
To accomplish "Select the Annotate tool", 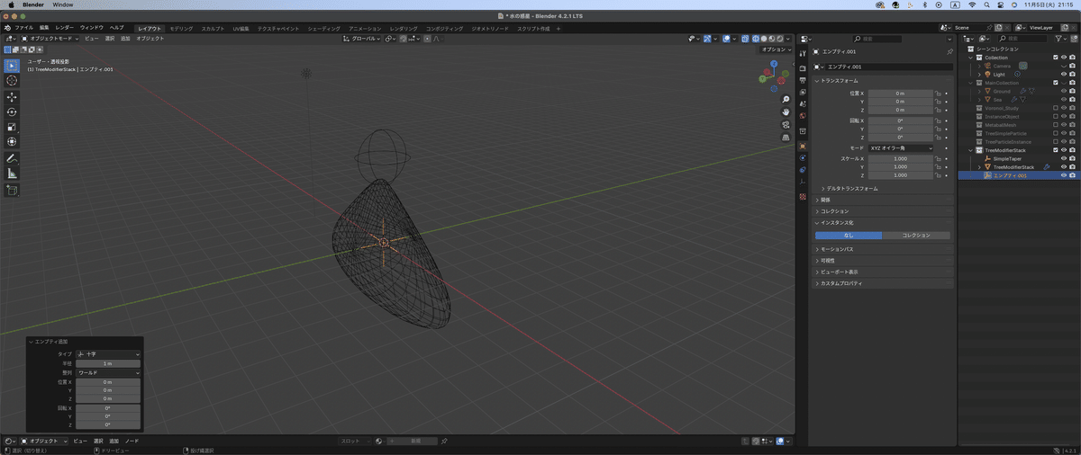I will [x=12, y=158].
